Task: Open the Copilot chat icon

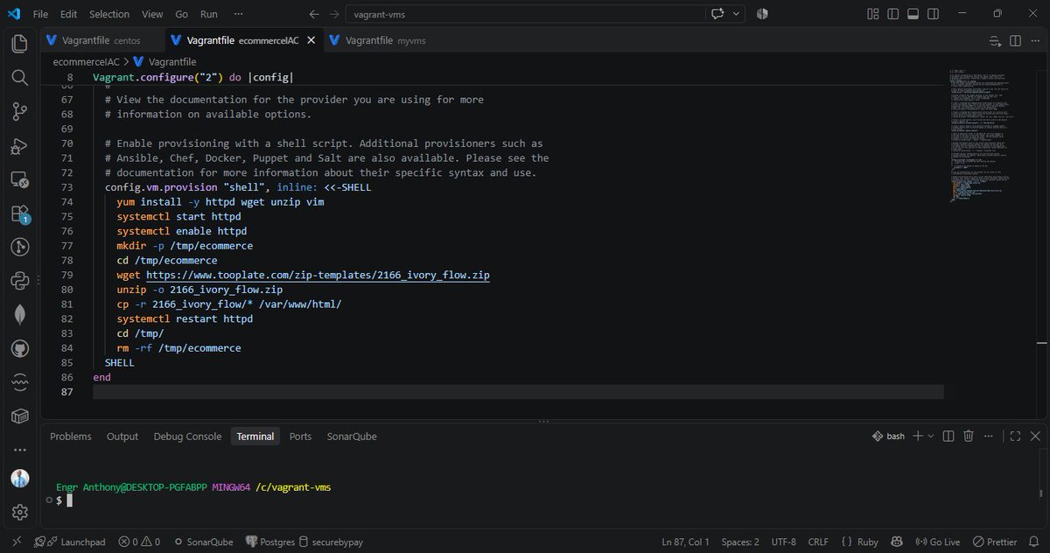Action: pos(718,14)
